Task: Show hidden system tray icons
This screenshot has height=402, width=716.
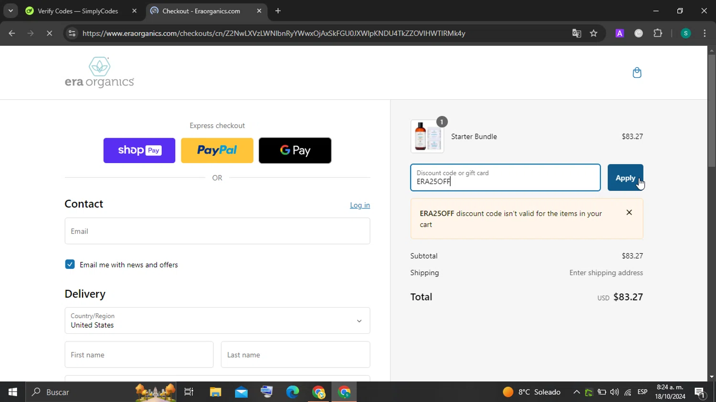Action: pos(577,392)
